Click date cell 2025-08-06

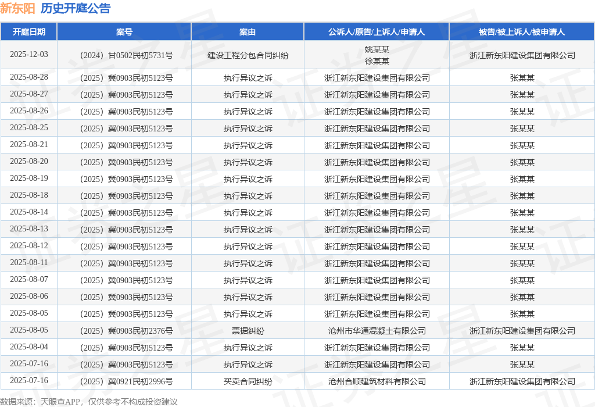29,296
